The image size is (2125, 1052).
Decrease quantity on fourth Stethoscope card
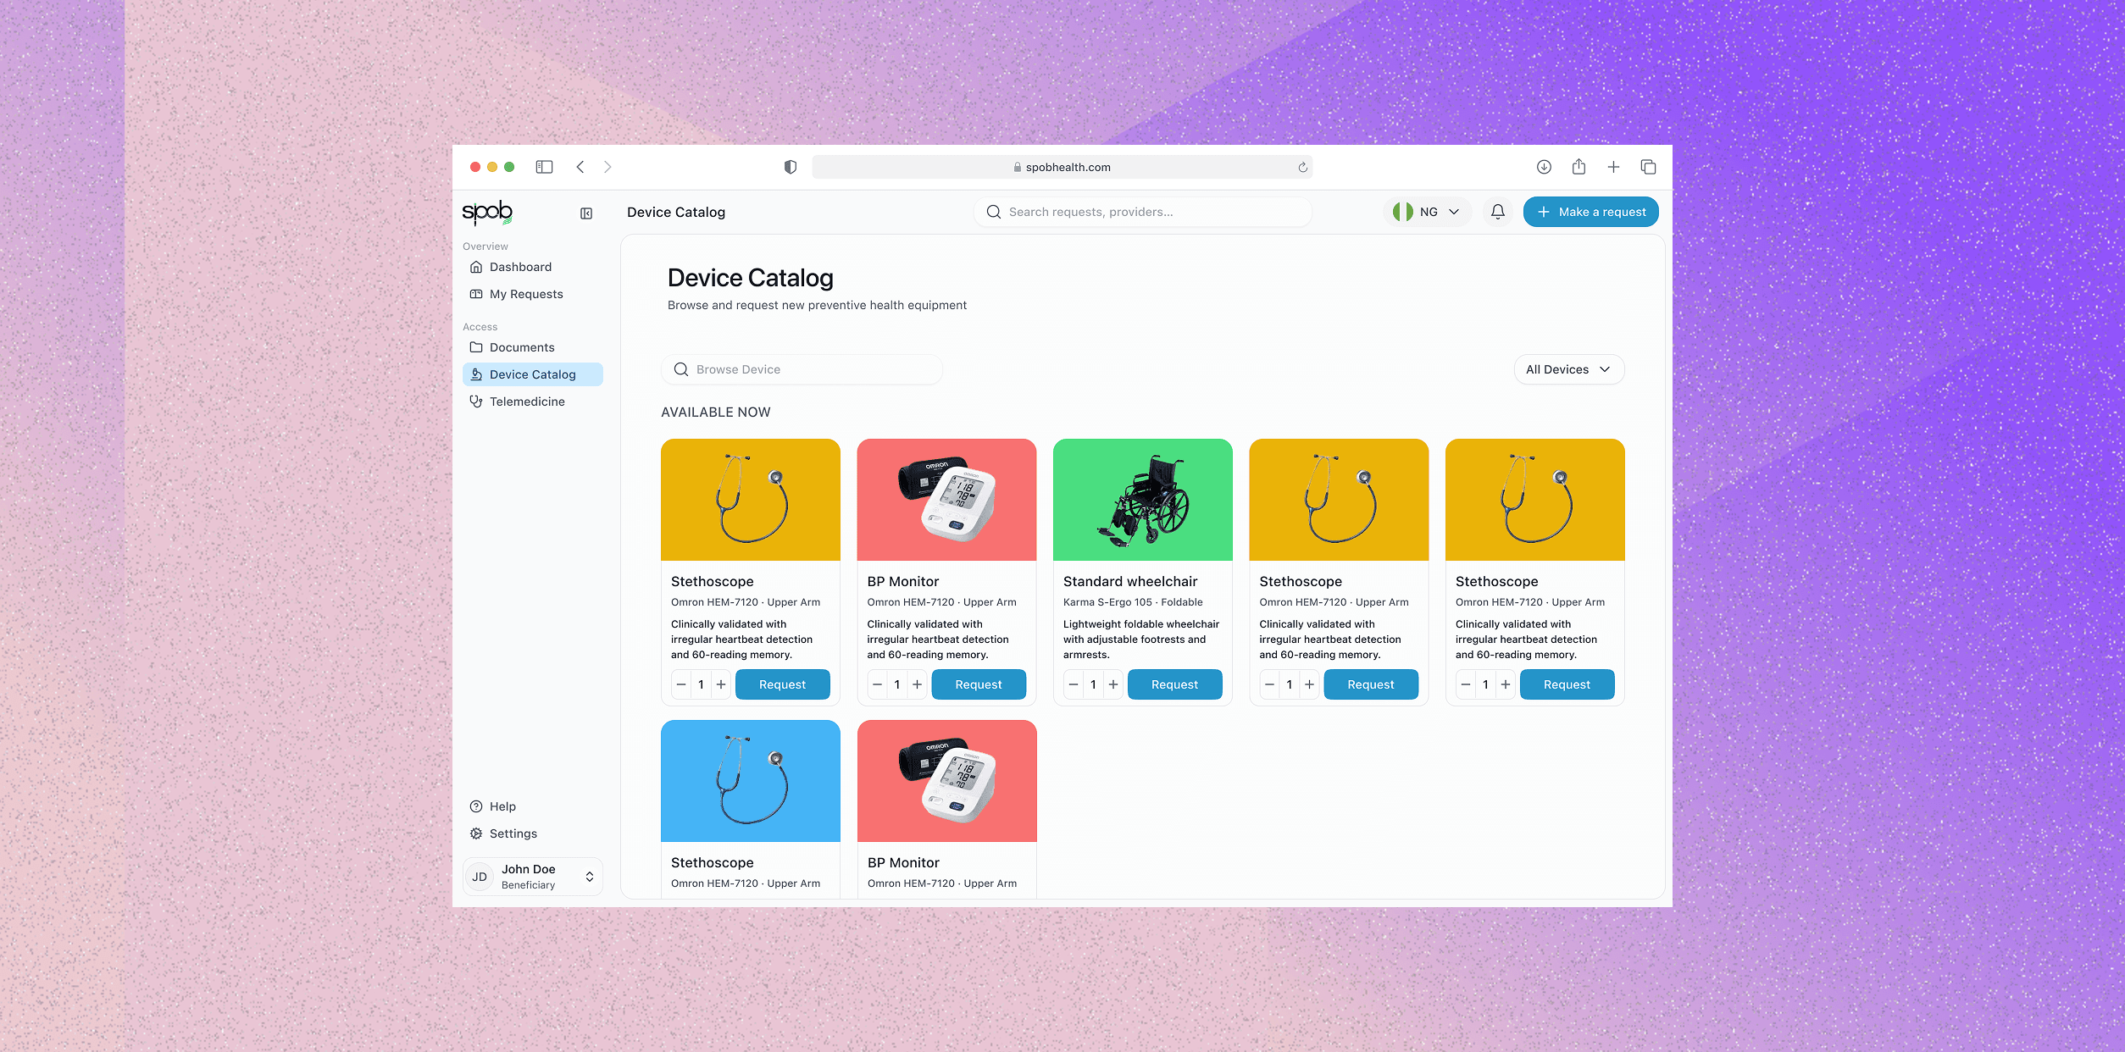click(1269, 684)
